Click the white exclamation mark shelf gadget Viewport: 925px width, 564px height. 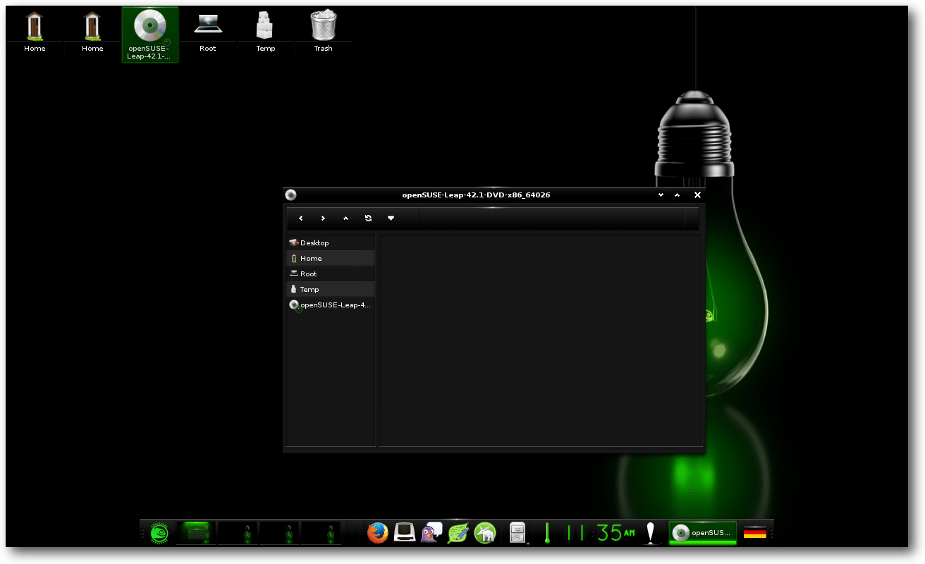(x=651, y=533)
